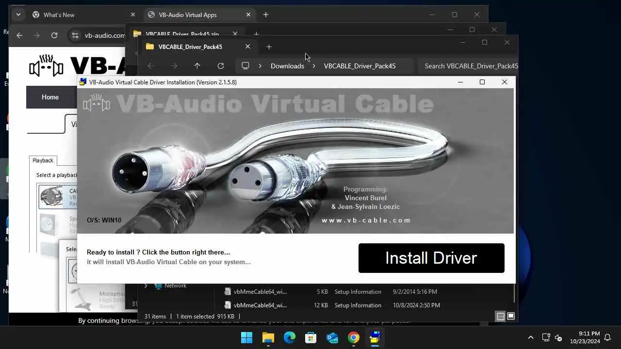Click the Search VBCABLE_Driver_Pack45 box
Viewport: 621px width, 349px height.
(469, 66)
